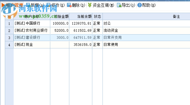Click initial amount 100000.0
The image size is (190, 105).
60,23
